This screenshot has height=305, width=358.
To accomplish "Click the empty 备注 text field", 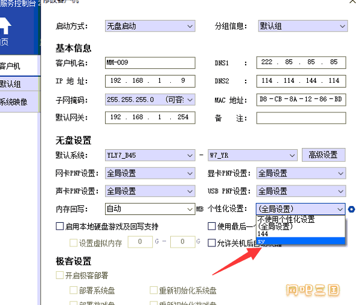I will (x=301, y=118).
